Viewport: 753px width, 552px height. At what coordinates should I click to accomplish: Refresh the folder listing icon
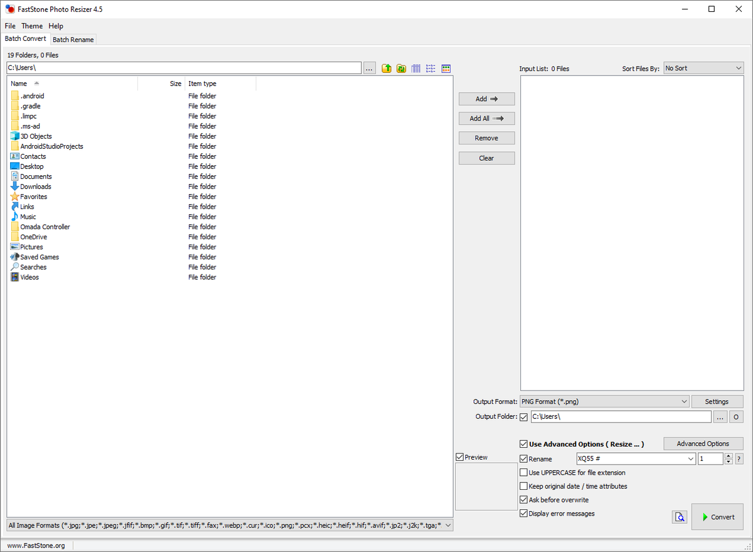click(x=402, y=68)
